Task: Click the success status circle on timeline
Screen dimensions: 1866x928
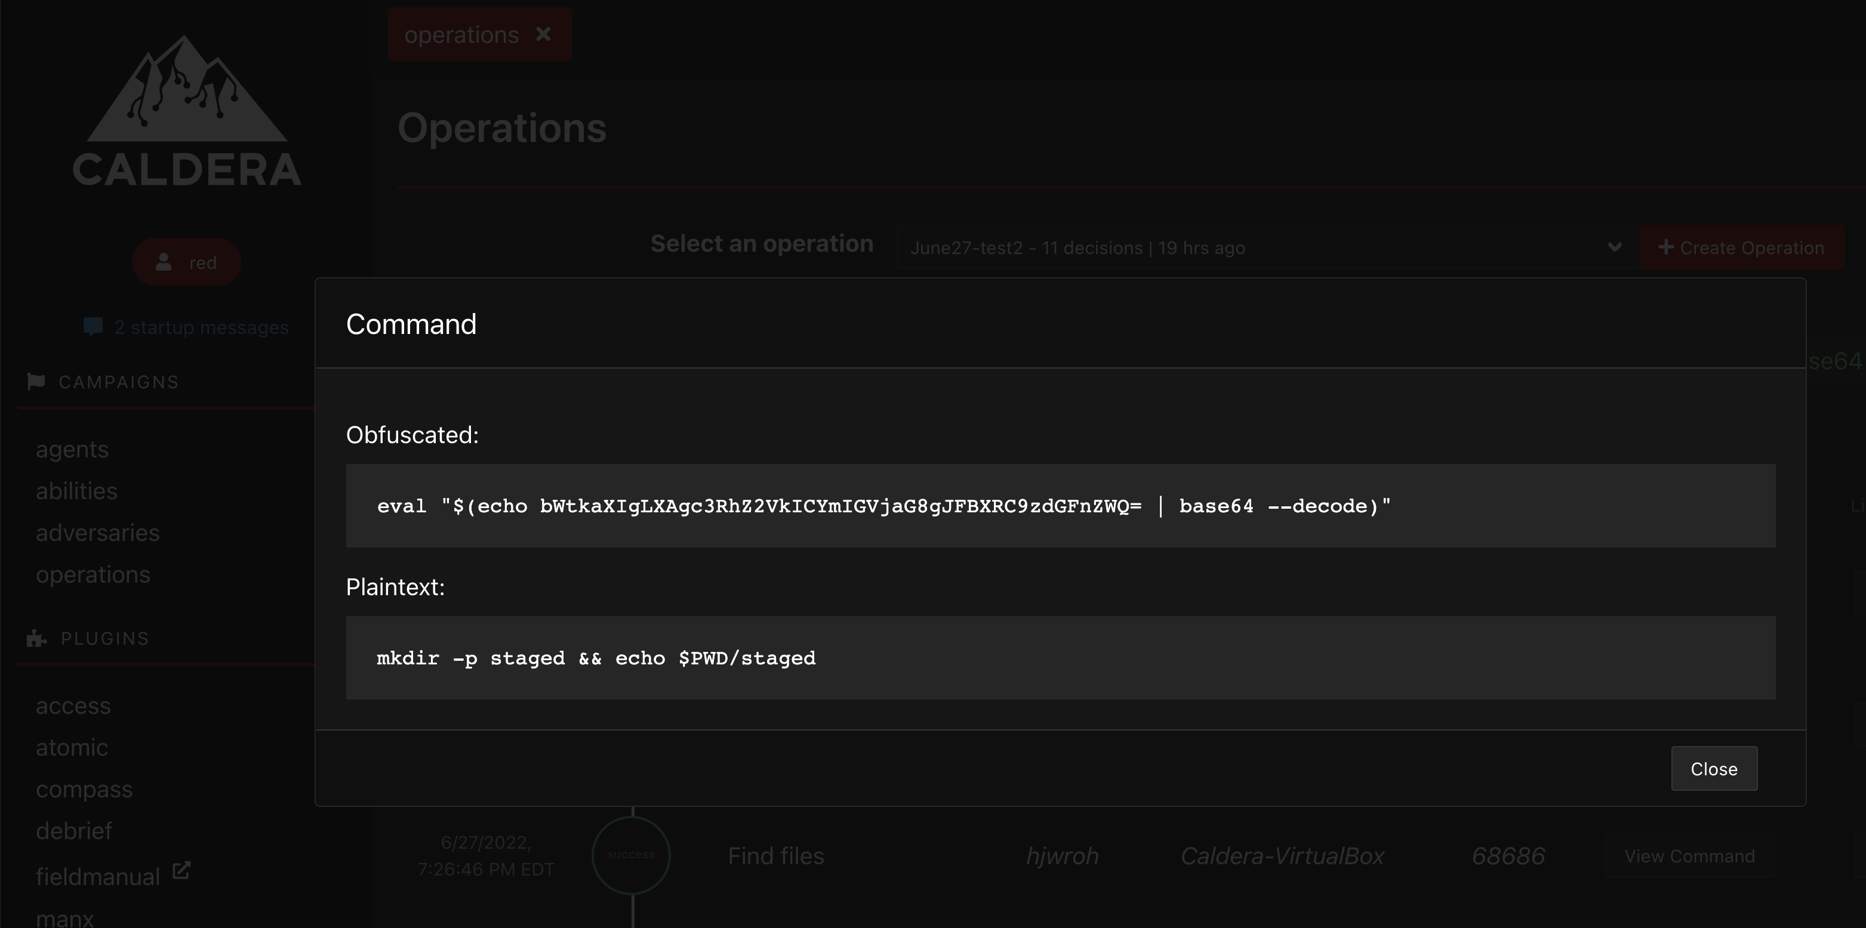Action: click(x=631, y=855)
